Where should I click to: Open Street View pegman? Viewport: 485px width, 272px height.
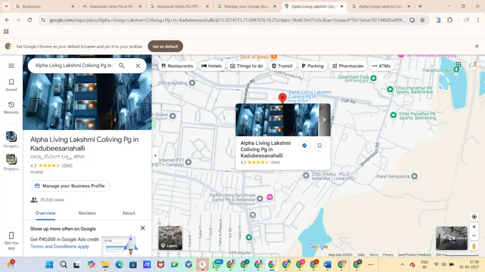[x=474, y=246]
